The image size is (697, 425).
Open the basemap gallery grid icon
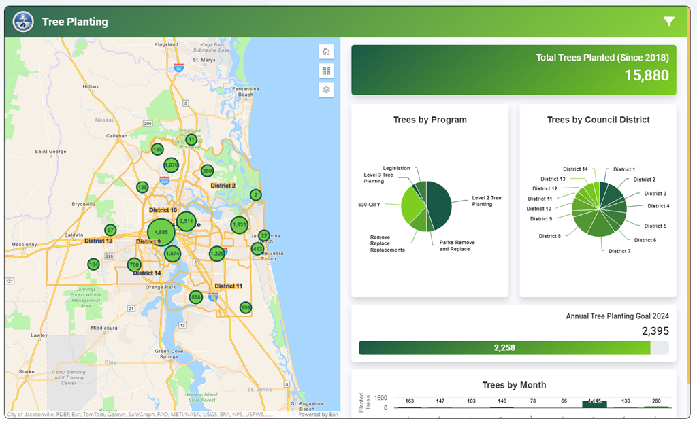click(x=326, y=71)
